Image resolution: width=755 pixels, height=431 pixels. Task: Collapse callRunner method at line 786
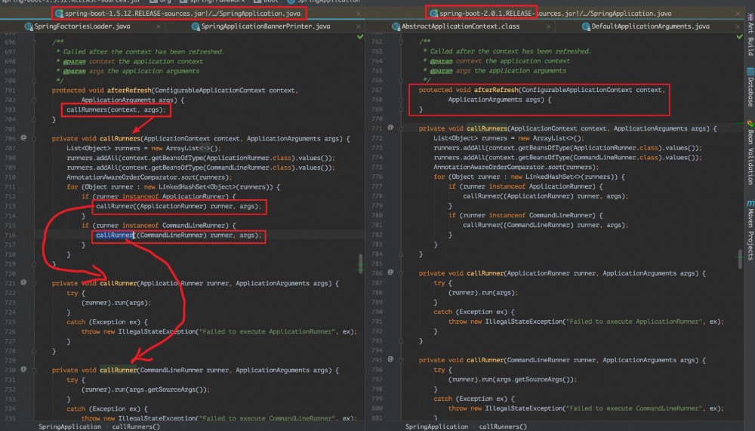click(x=401, y=273)
